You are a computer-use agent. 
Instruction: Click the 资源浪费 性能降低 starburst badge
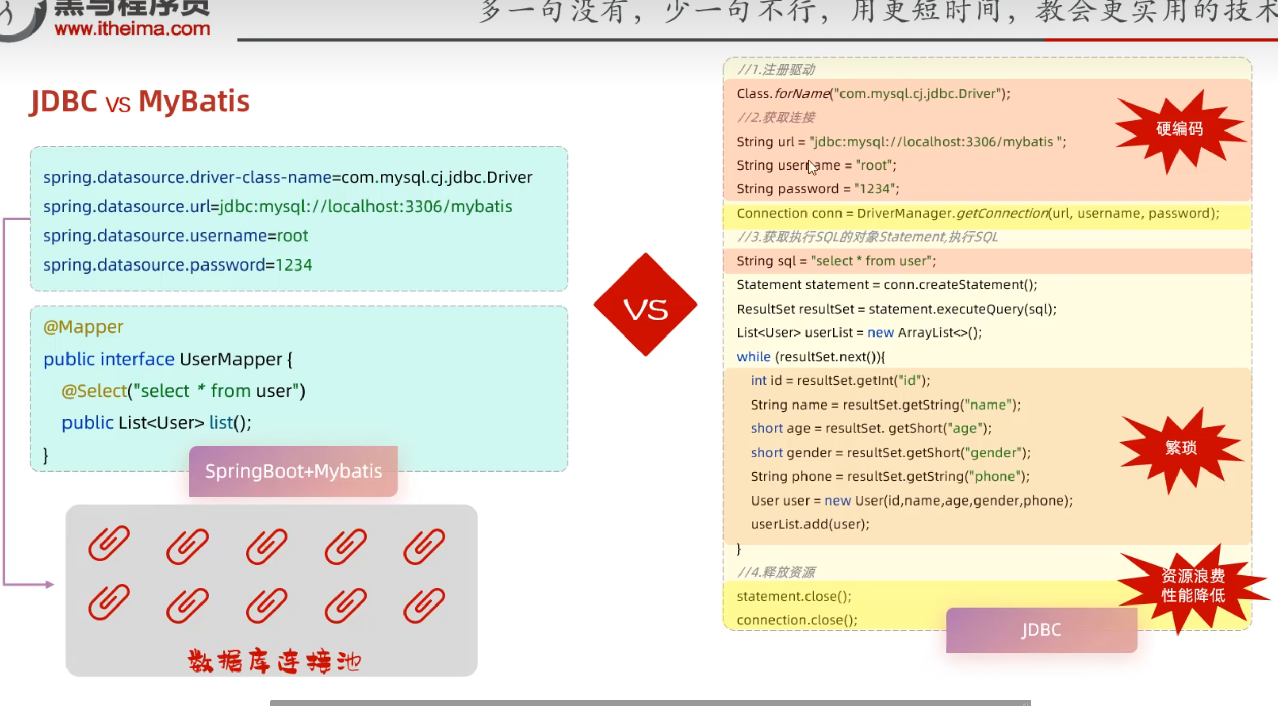tap(1193, 588)
